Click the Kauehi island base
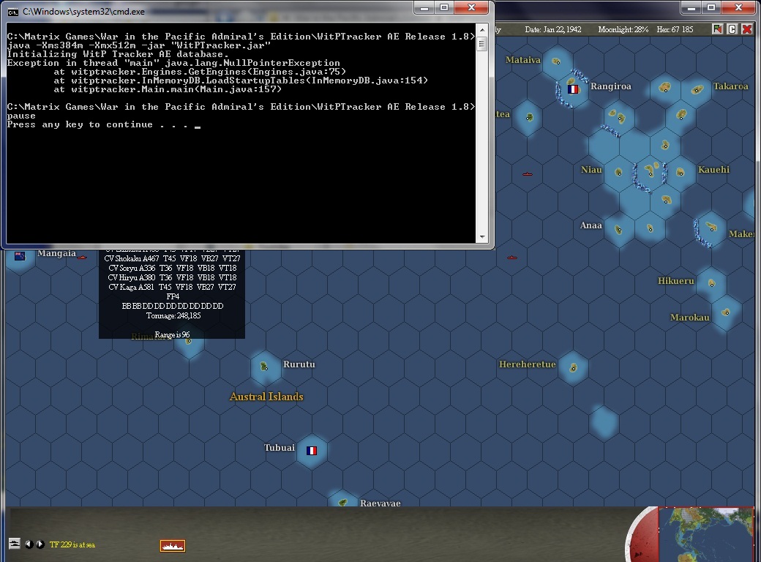 [681, 172]
